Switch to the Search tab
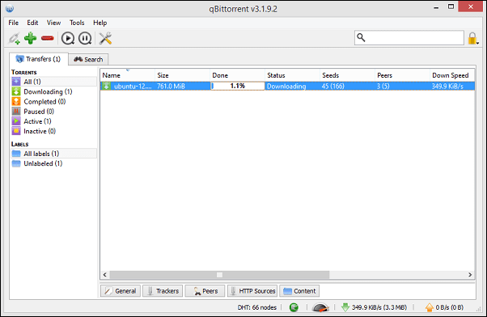 click(x=88, y=59)
